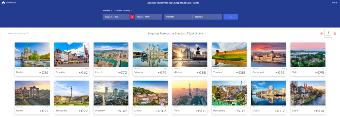Click the blue search magnifier button
Screen dimensions: 340x117
(x=231, y=17)
